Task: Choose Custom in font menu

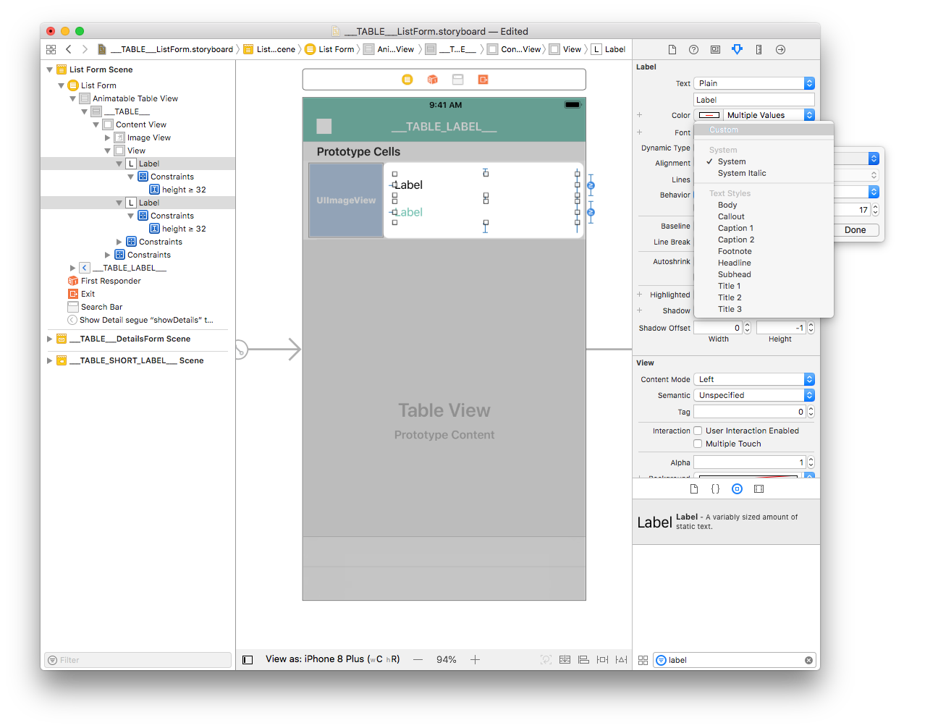Action: click(764, 130)
